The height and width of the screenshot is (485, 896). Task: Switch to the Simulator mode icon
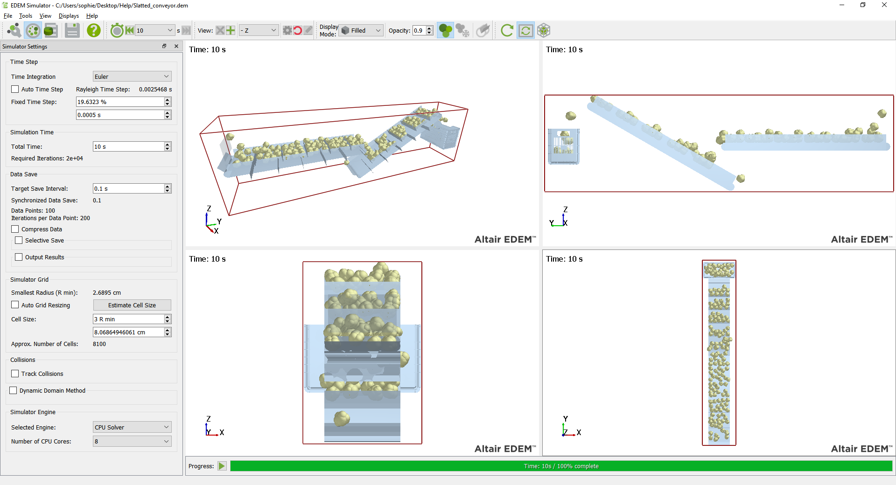(33, 31)
